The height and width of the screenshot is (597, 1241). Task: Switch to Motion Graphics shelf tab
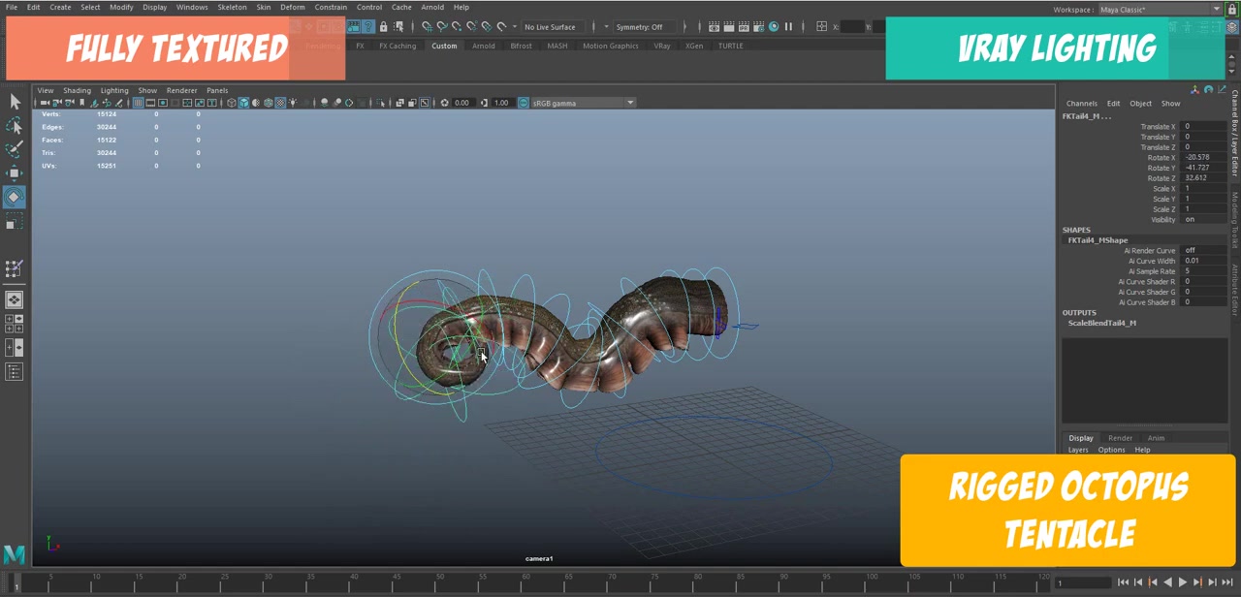pos(611,46)
